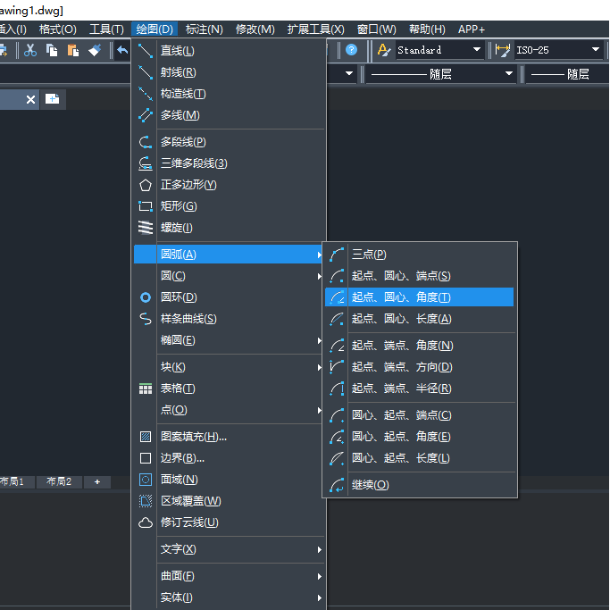Click the Undo arrow icon
610x610 pixels.
coord(122,50)
